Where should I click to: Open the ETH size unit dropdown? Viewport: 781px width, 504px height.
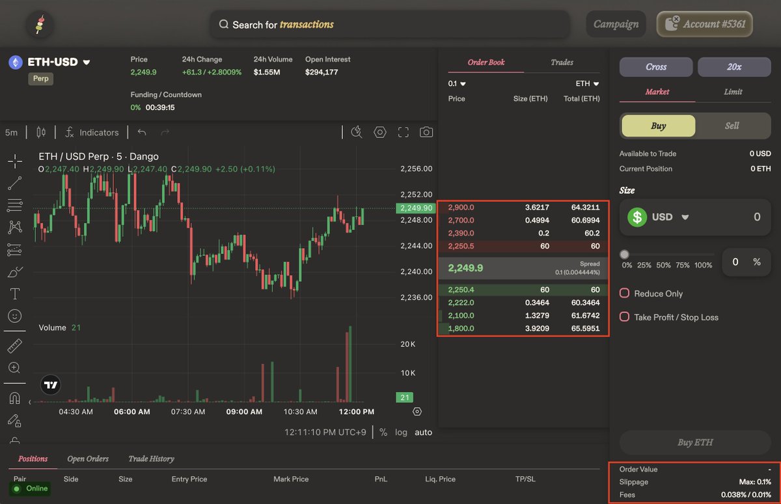coord(588,83)
